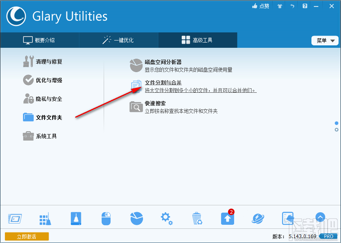Screen dimensions: 341x243
Task: Click the 立即激活 activation button
Action: 26,236
